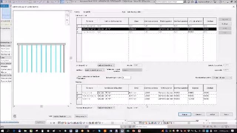The width and height of the screenshot is (237, 133).
Task: Click the Cancelar button
Action: [x=198, y=114]
